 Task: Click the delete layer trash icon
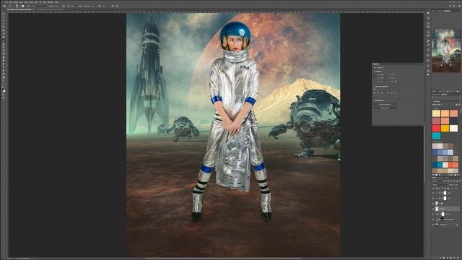pos(458,257)
